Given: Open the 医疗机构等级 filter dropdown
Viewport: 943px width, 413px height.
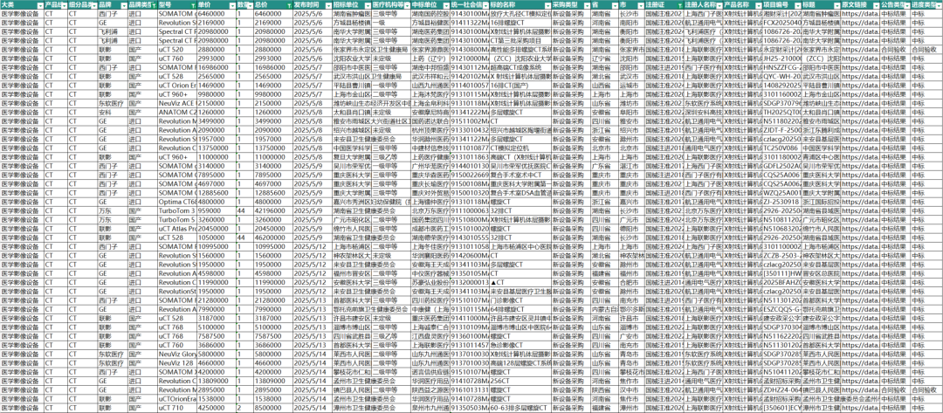Looking at the screenshot, I should pos(406,4).
